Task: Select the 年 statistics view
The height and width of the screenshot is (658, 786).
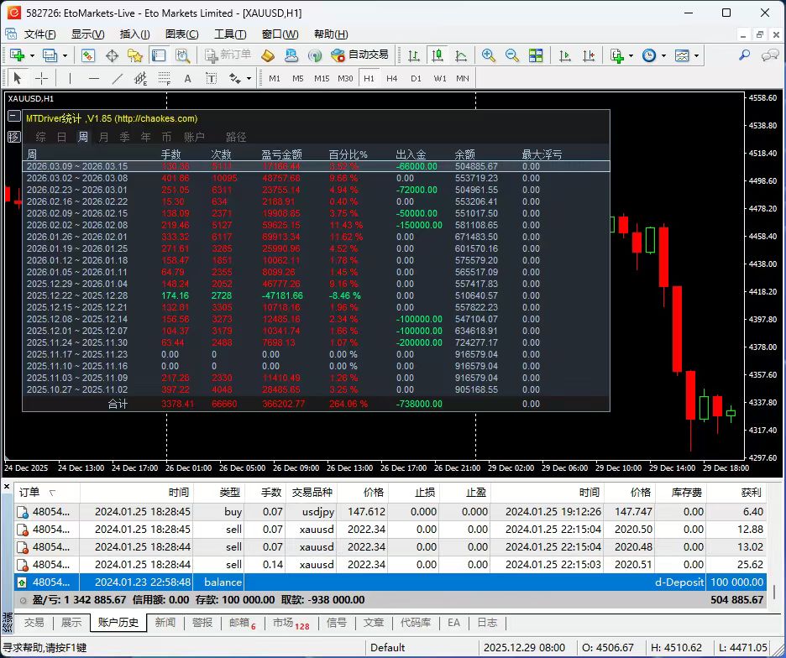Action: click(145, 136)
